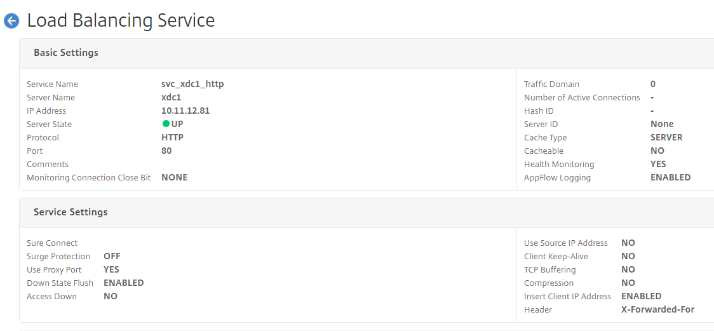Open the Basic Settings section header
This screenshot has height=331, width=714.
click(x=66, y=52)
